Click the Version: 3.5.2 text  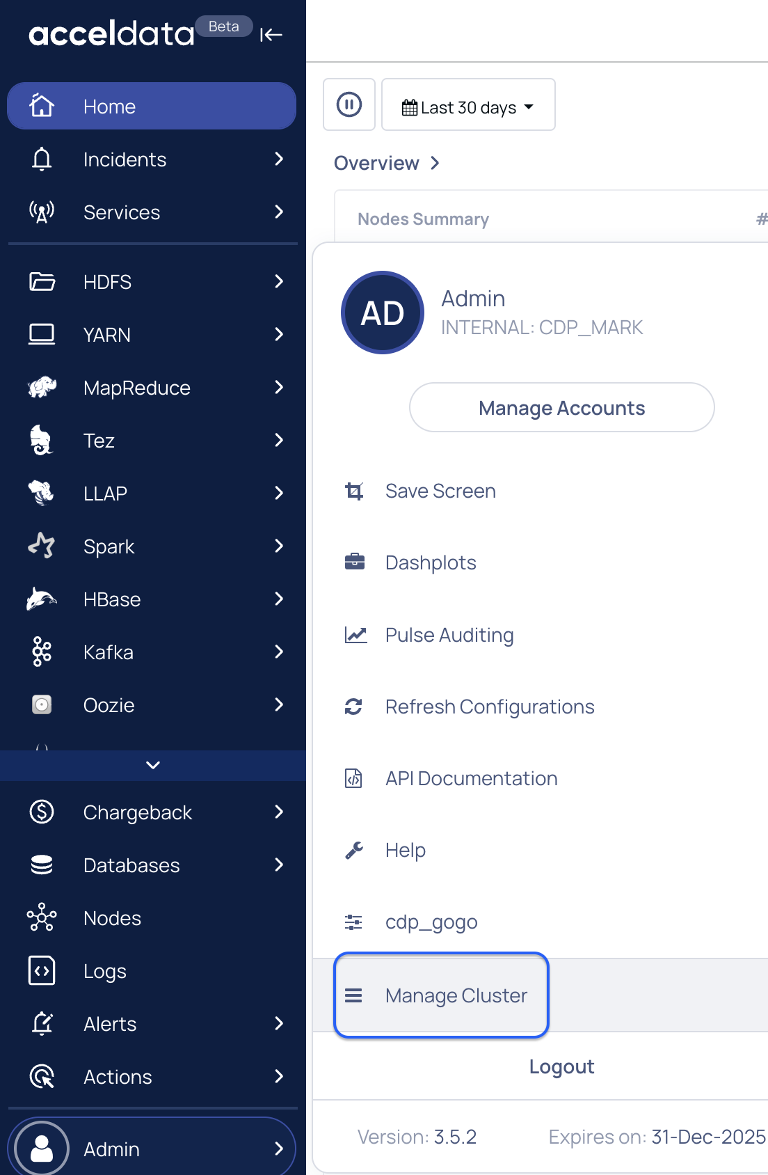[x=417, y=1137]
